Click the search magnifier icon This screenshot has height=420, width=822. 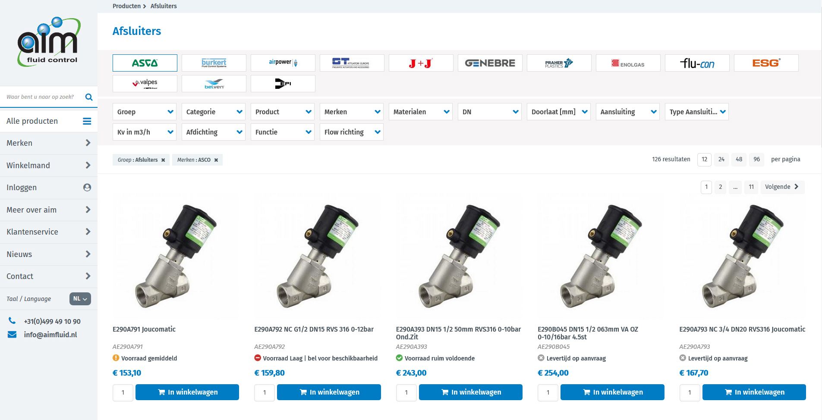tap(89, 97)
